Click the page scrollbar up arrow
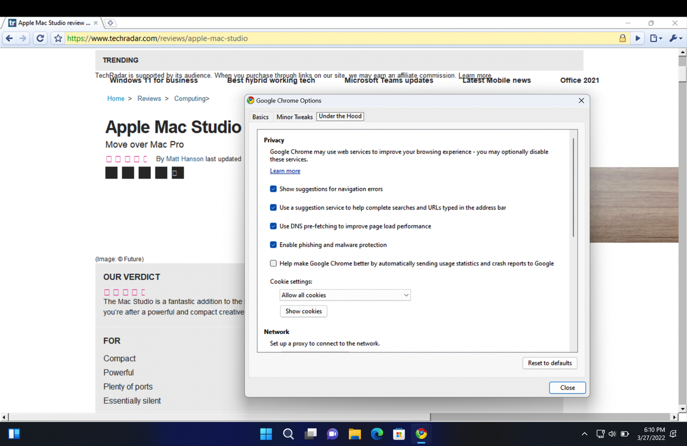Screen dimensions: 687x446 pyautogui.click(x=683, y=53)
